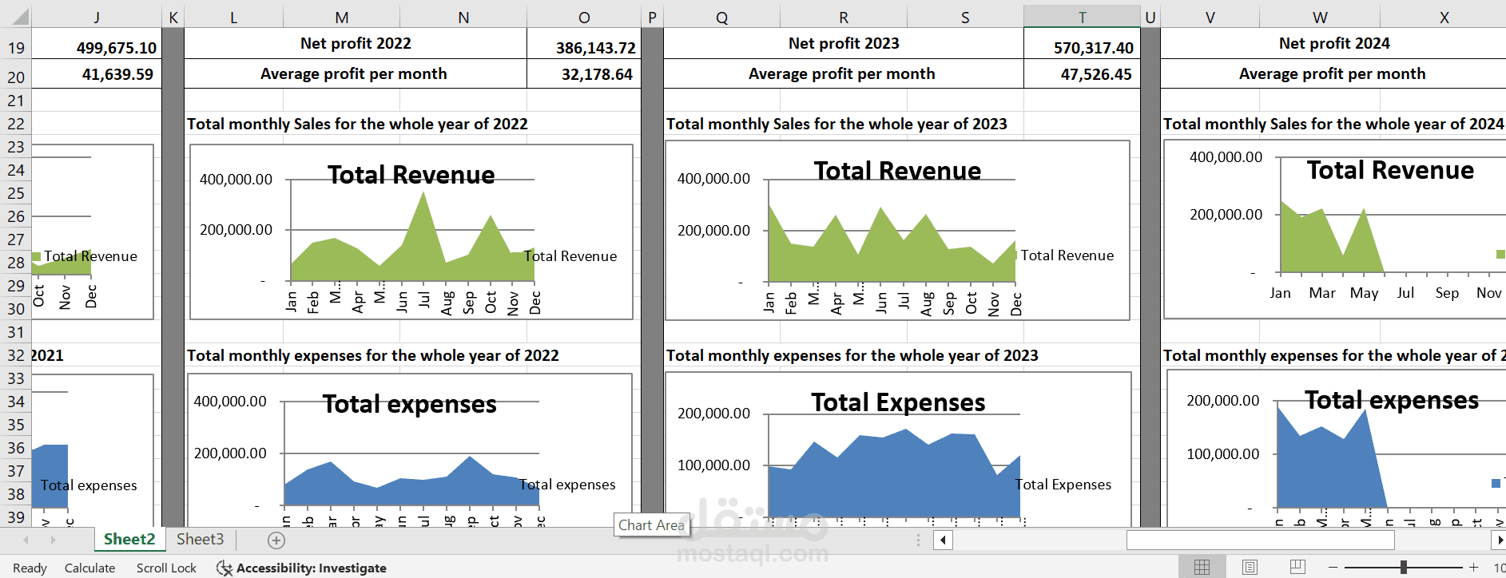Switch to Normal view icon
Viewport: 1506px width, 578px height.
point(1202,568)
